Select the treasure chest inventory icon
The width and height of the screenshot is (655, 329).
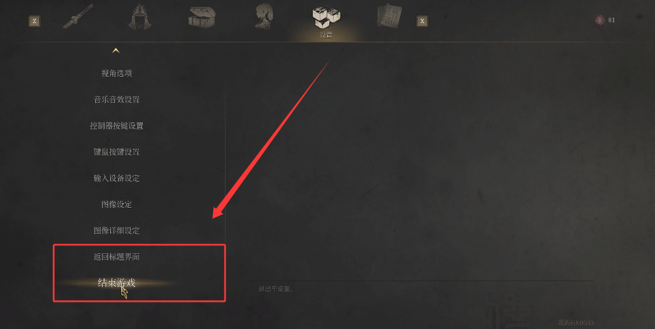pyautogui.click(x=201, y=17)
